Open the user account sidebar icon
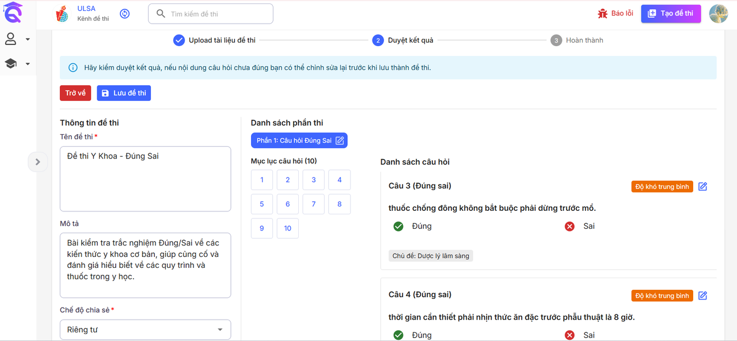This screenshot has width=737, height=341. [x=11, y=39]
